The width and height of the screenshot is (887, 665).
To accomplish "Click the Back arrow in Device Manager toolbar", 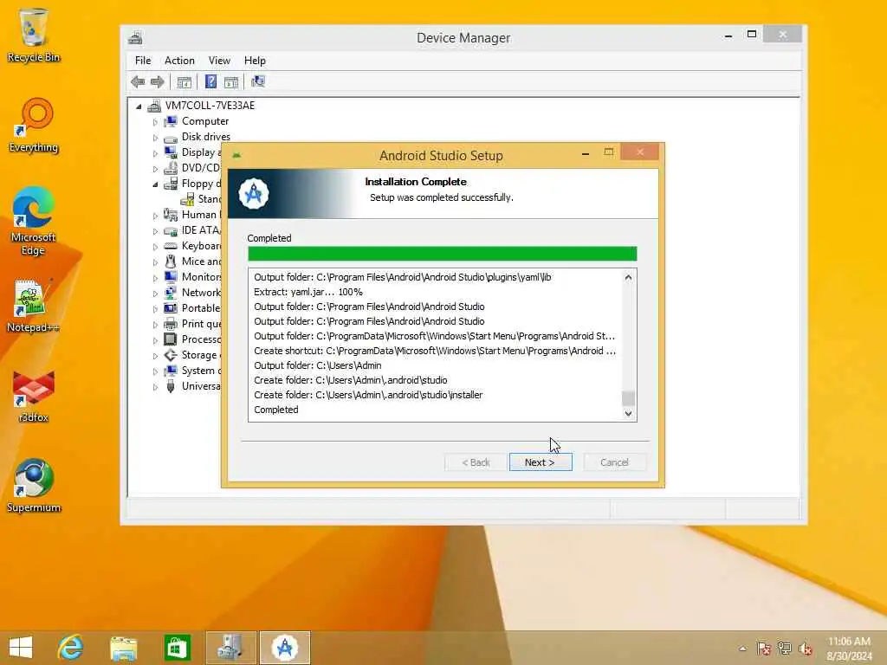I will [138, 82].
